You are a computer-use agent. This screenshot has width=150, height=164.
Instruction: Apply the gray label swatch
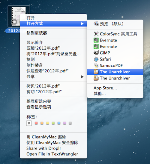70,123
